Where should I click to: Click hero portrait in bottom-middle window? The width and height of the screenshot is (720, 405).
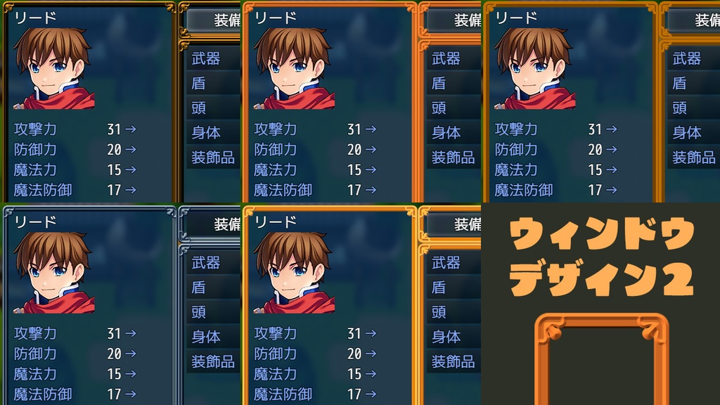(294, 272)
